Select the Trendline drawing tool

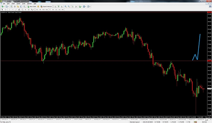pyautogui.click(x=16, y=9)
